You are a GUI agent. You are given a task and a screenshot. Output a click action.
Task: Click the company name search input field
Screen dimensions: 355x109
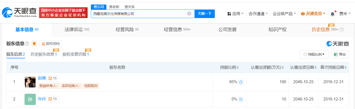(x=139, y=14)
